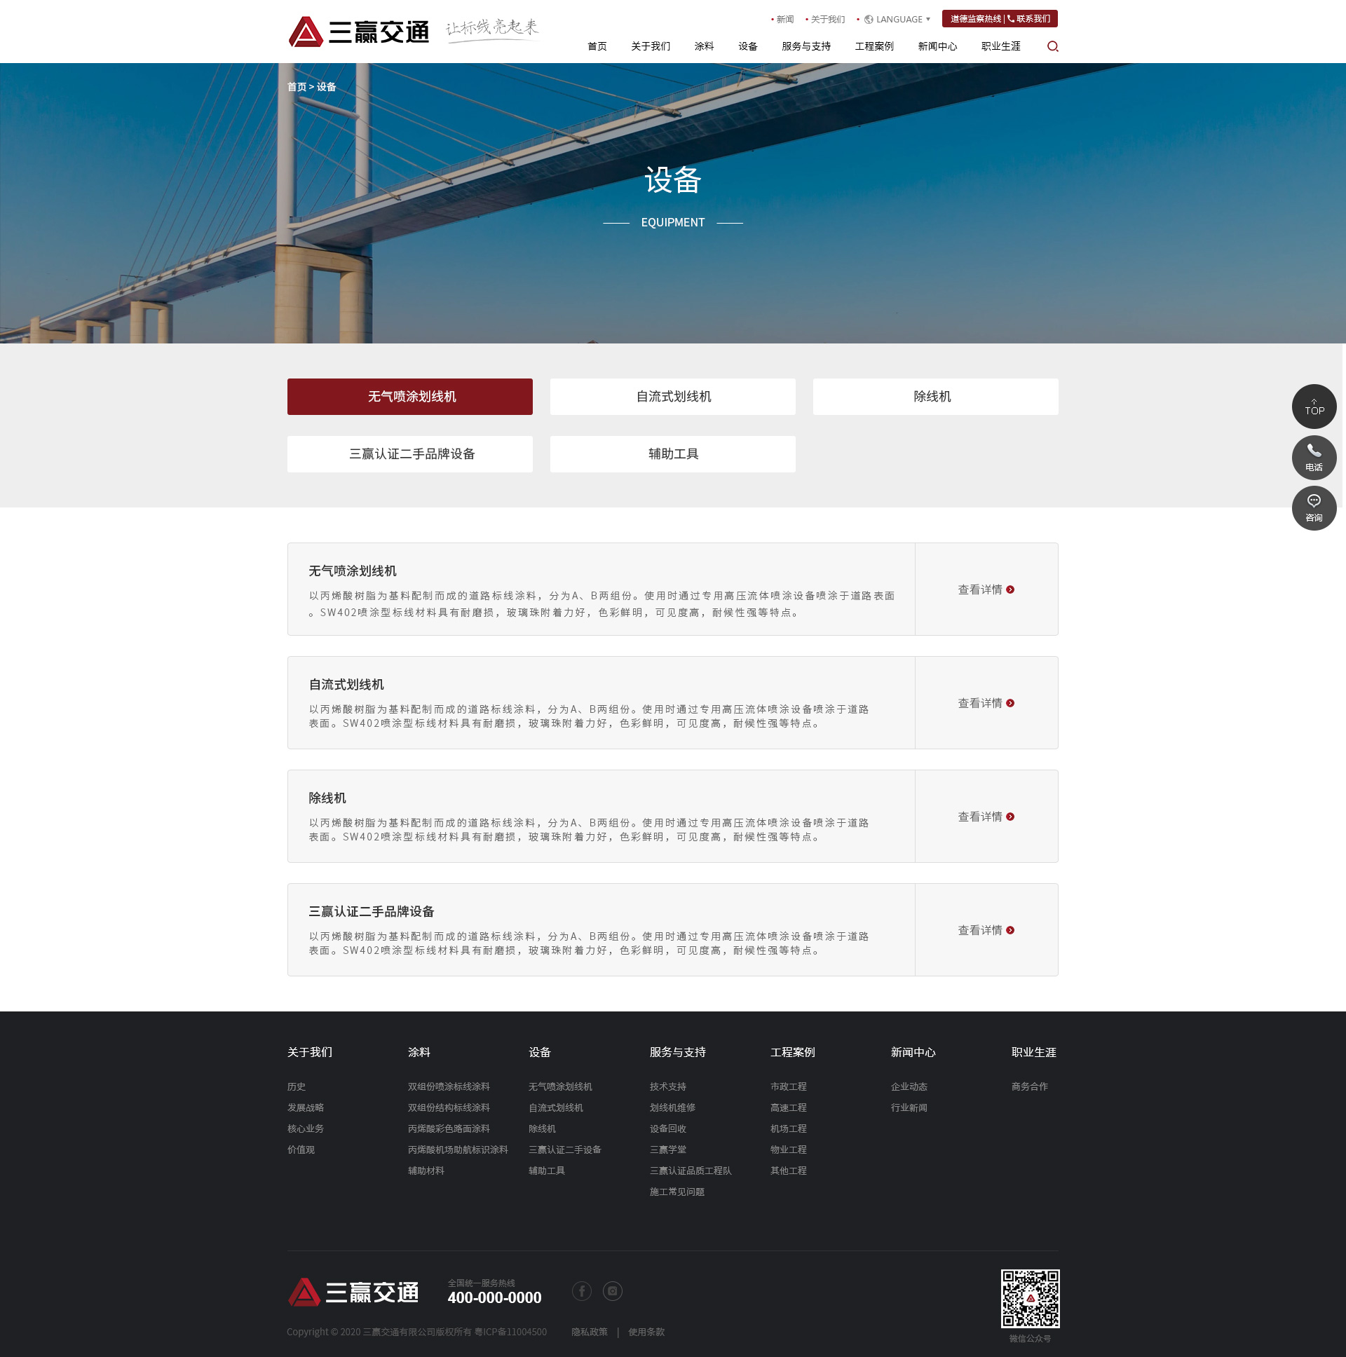Select the 自流式划线机 category tab
Image resolution: width=1346 pixels, height=1357 pixels.
pyautogui.click(x=672, y=397)
